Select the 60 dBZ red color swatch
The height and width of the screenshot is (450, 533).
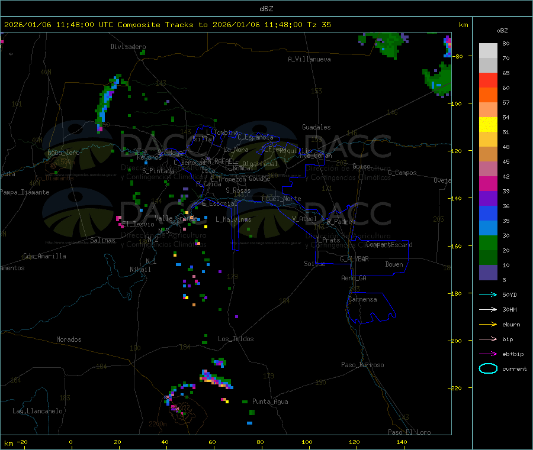(488, 80)
